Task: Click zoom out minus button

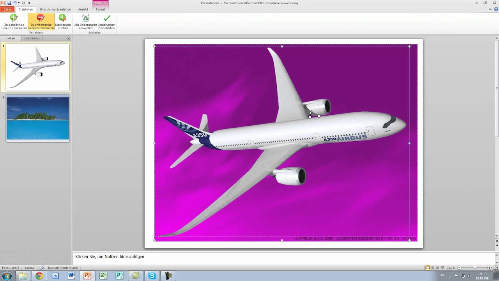Action: (459, 268)
